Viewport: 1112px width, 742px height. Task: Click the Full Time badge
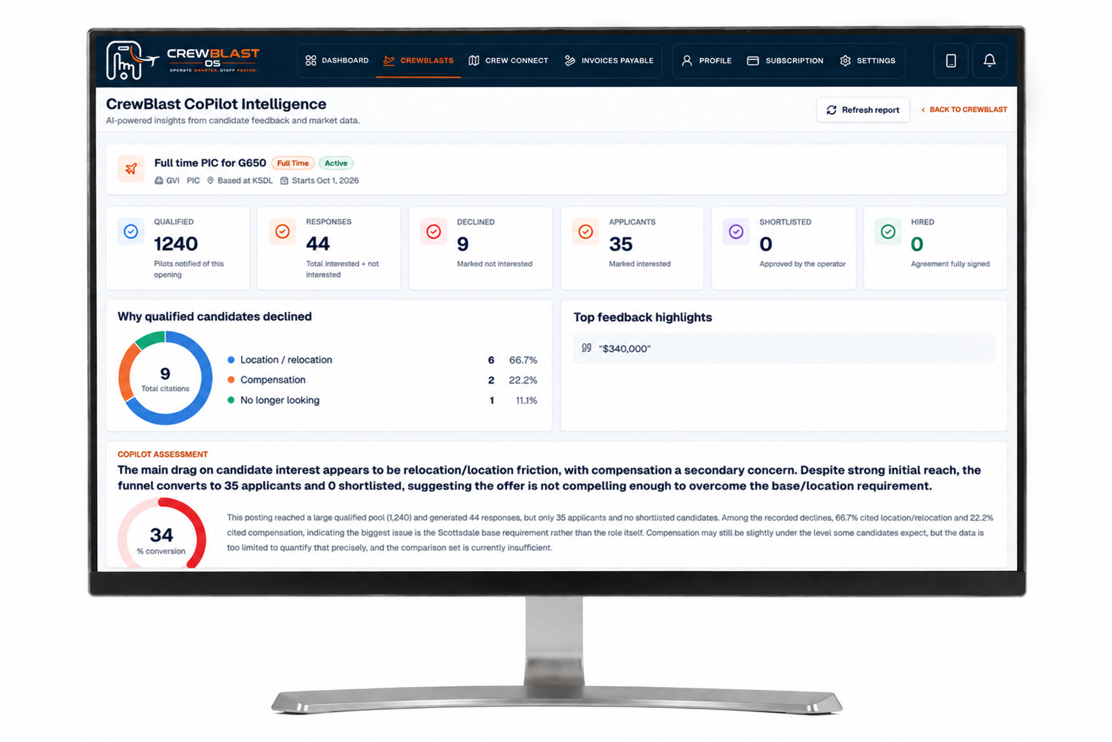[293, 164]
